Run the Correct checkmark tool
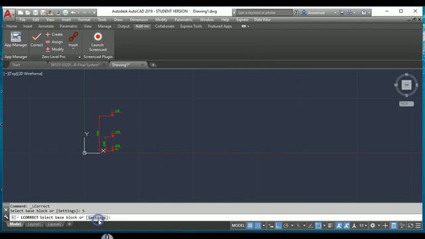The image size is (425, 239). (x=37, y=40)
